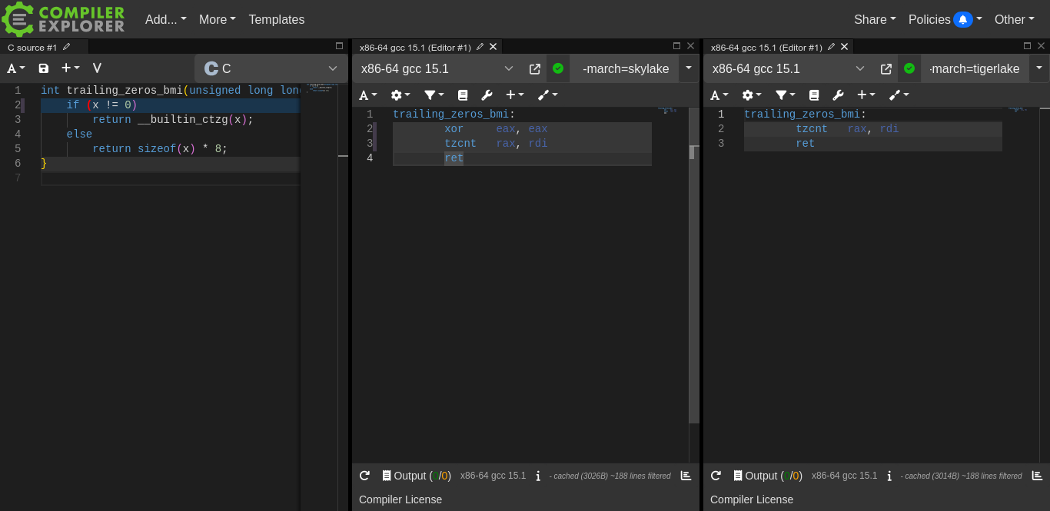Open overrides wrench icon in tigerlake pane
The height and width of the screenshot is (511, 1050).
click(x=838, y=95)
